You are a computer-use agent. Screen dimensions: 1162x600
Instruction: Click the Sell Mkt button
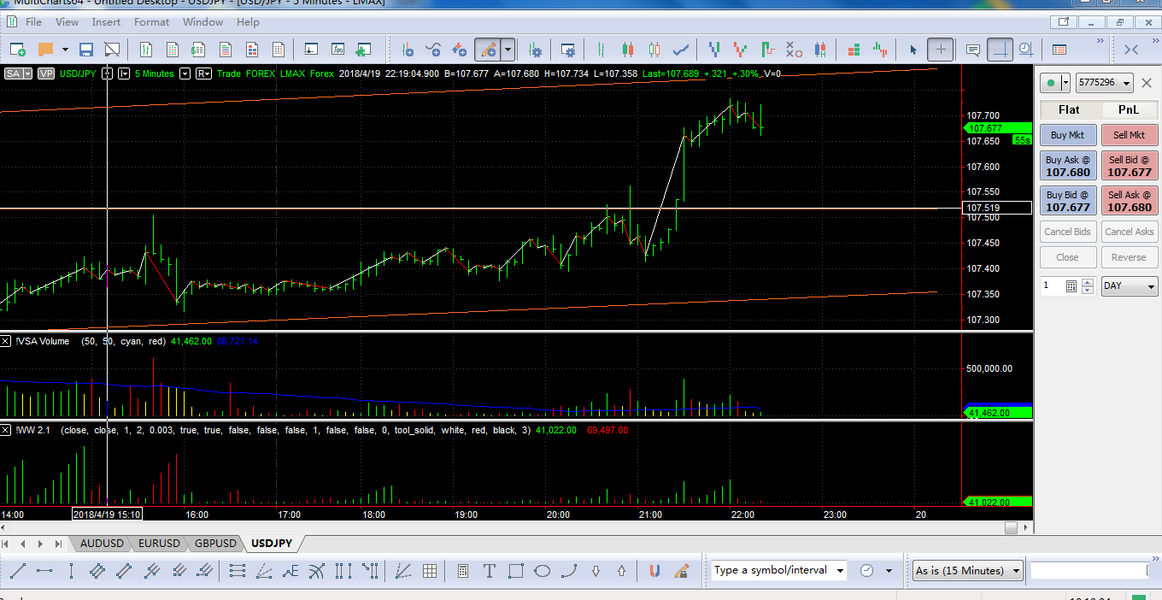[x=1130, y=135]
